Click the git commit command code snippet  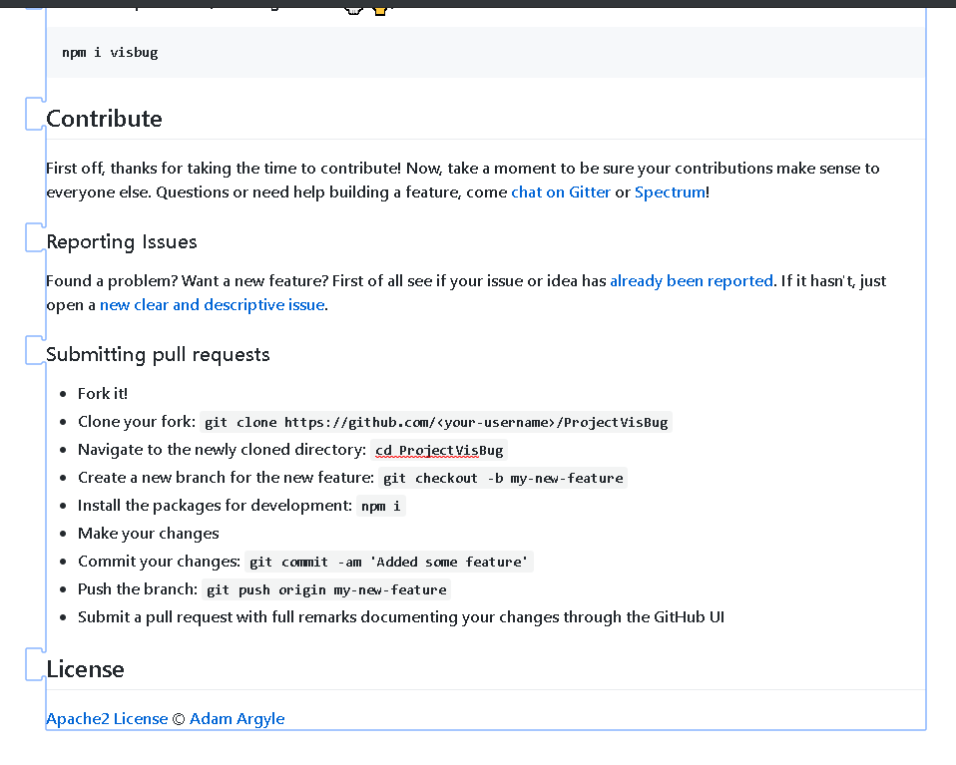[x=389, y=562]
